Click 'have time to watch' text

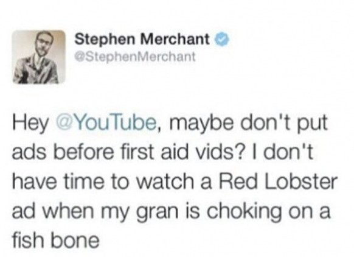click(103, 181)
